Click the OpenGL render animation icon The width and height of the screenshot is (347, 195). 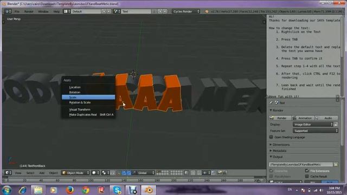pos(224,173)
